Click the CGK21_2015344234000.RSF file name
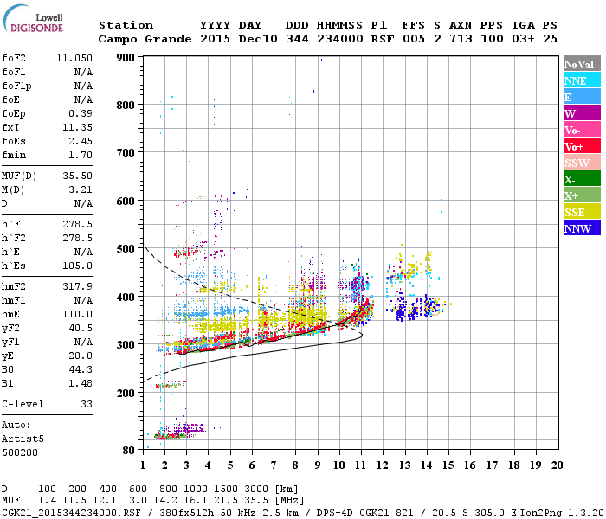Viewport: 606px width, 519px height. 72,513
